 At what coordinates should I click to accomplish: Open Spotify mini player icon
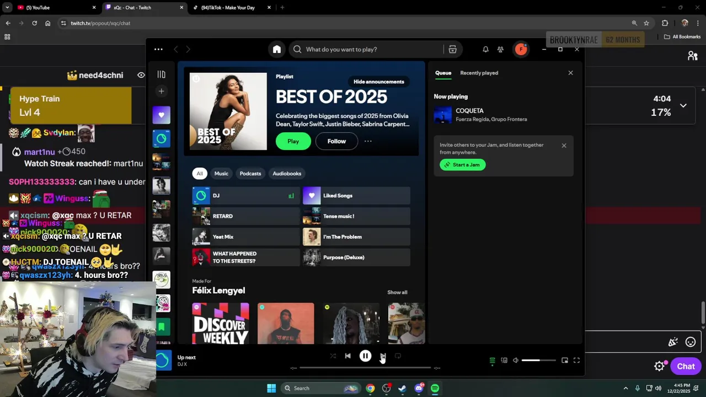(565, 361)
